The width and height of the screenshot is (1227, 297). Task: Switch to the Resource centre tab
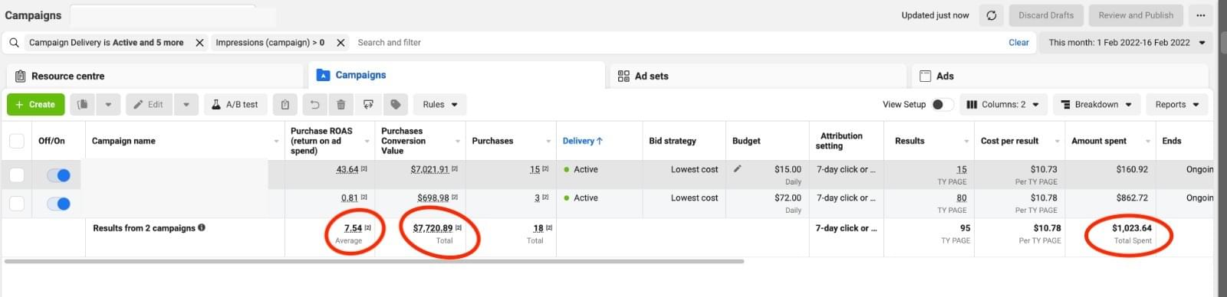point(156,76)
